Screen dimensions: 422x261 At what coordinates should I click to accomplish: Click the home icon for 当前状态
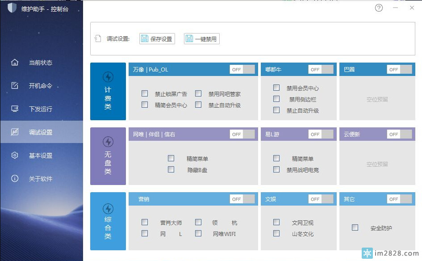15,63
